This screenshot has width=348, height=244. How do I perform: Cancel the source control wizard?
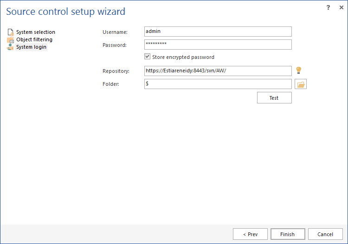(325, 234)
